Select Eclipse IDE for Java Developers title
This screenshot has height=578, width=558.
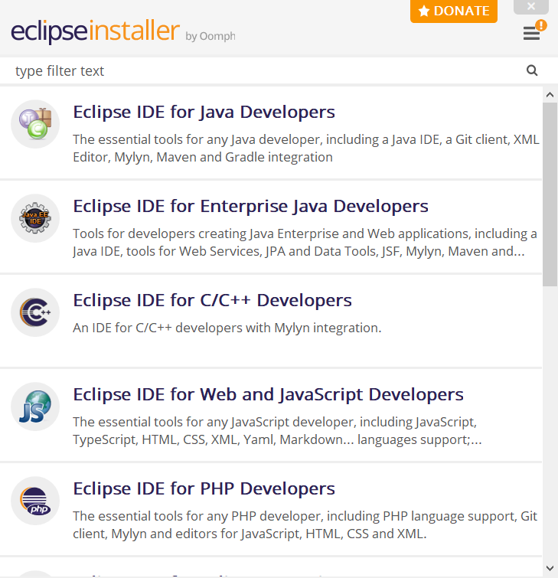pyautogui.click(x=204, y=112)
